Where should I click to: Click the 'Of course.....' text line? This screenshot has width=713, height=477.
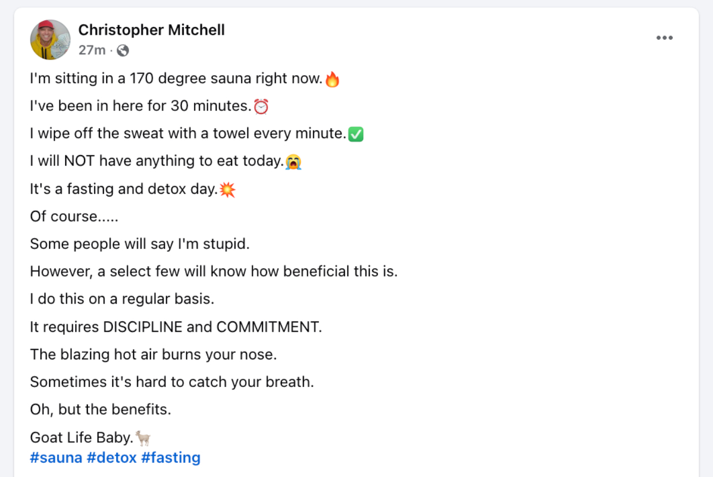(x=74, y=216)
